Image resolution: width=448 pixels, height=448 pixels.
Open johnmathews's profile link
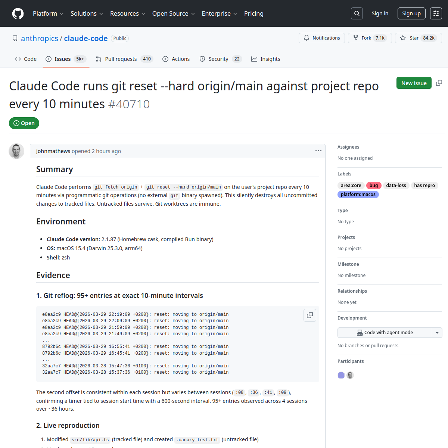point(53,151)
